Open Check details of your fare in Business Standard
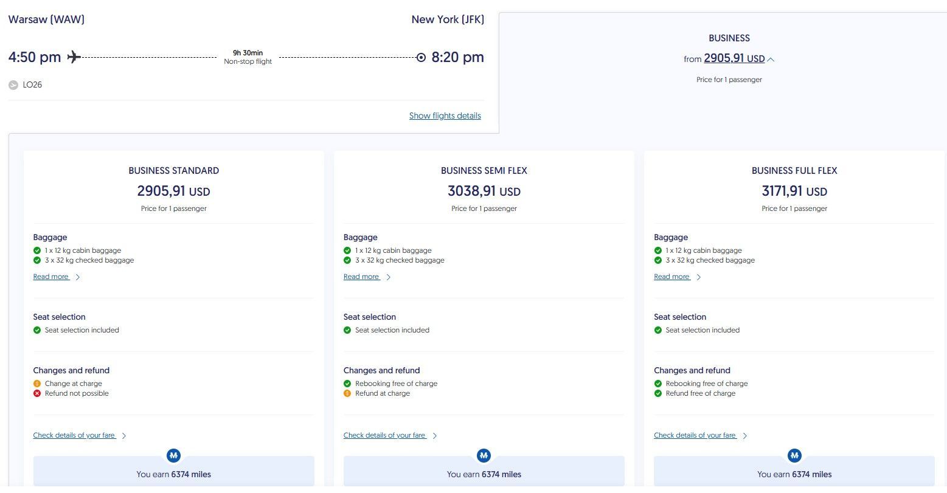This screenshot has width=947, height=493. click(75, 435)
